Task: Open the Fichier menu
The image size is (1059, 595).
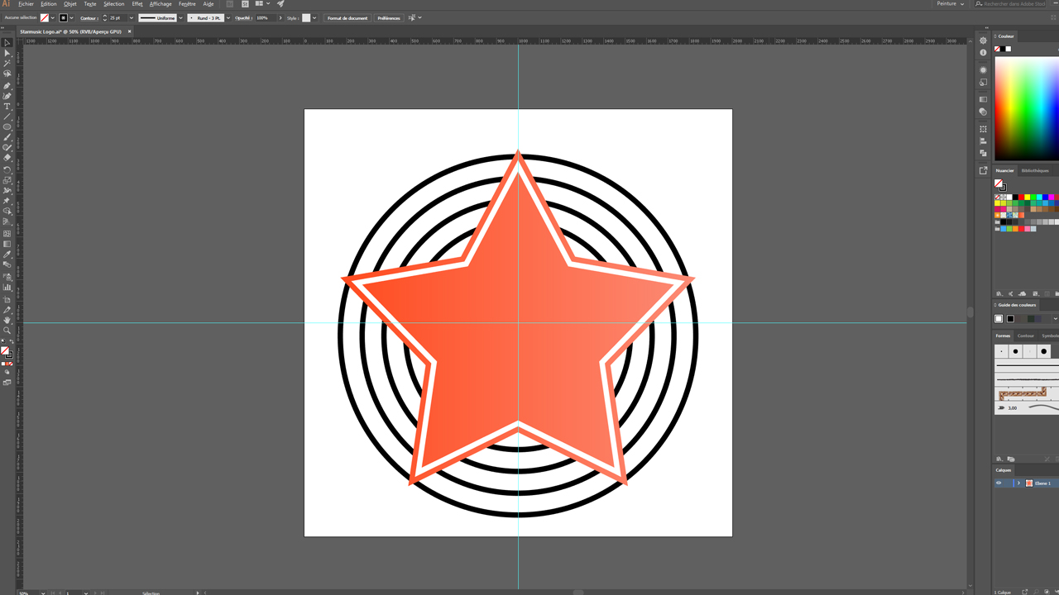Action: click(26, 4)
